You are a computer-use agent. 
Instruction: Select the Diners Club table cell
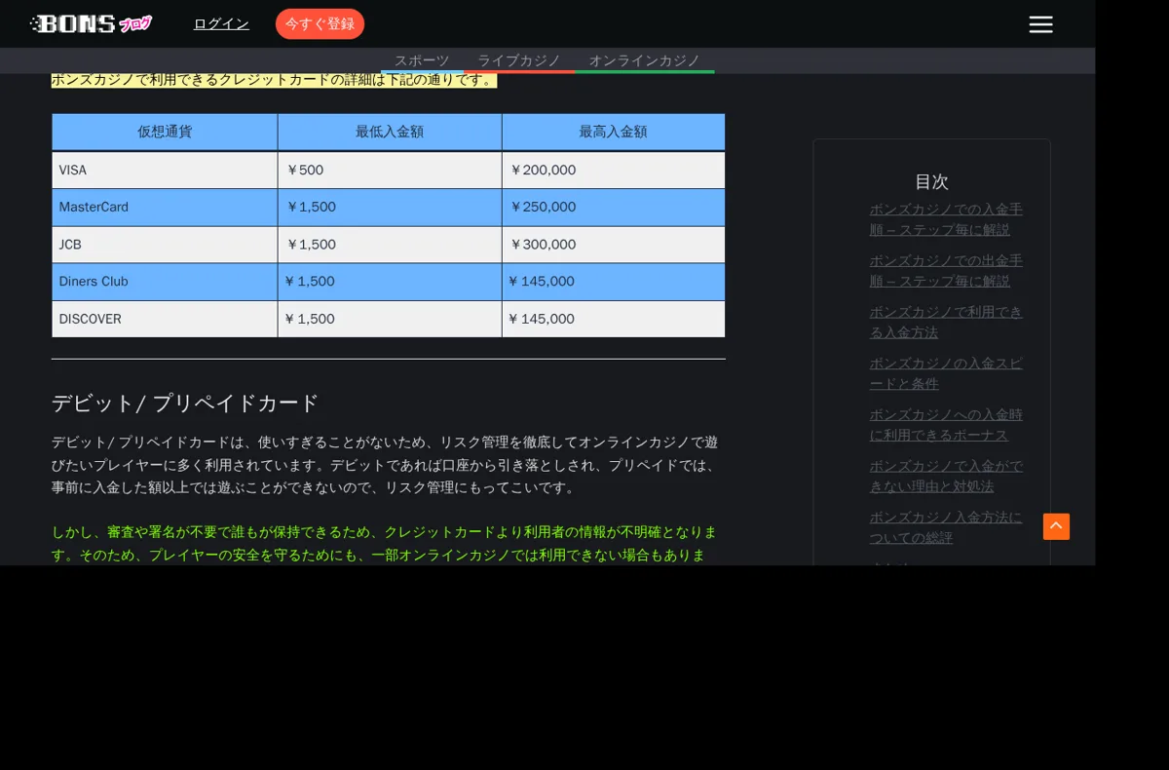(x=165, y=282)
